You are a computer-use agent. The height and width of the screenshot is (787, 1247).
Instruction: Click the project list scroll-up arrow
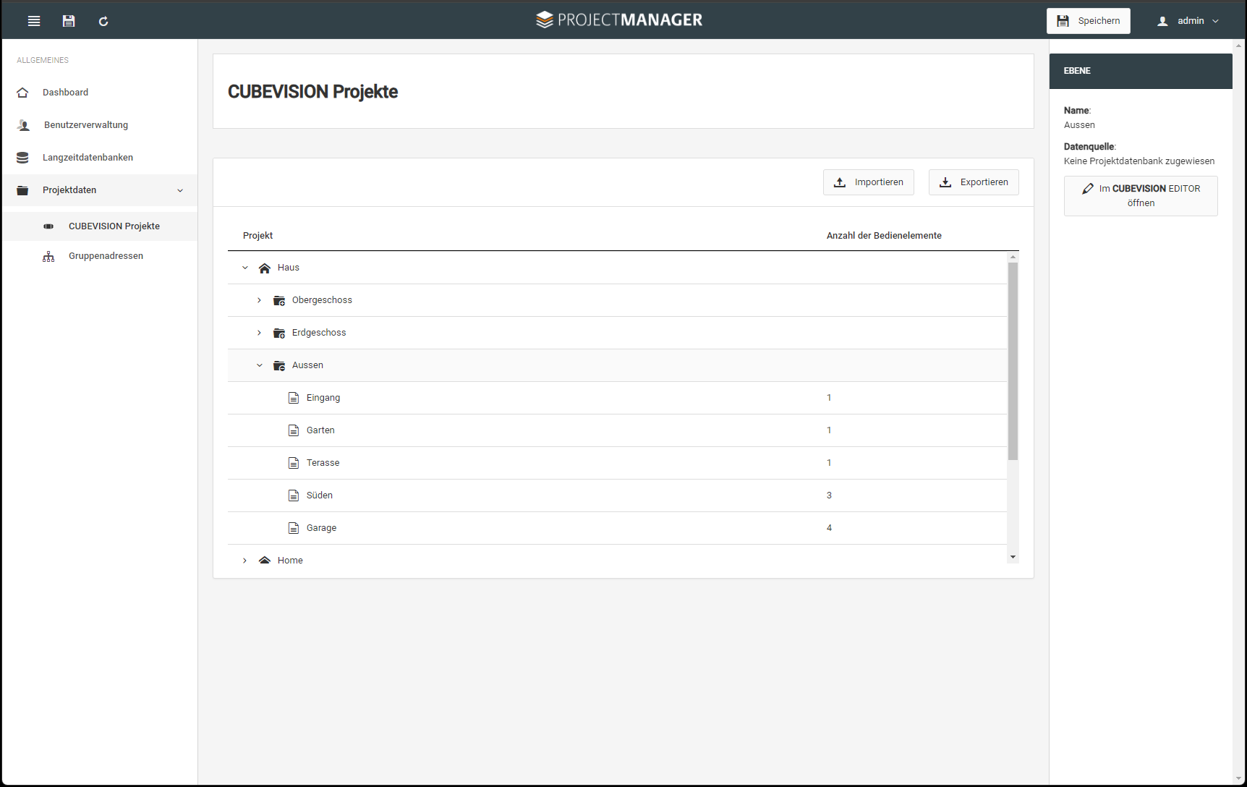click(x=1013, y=257)
